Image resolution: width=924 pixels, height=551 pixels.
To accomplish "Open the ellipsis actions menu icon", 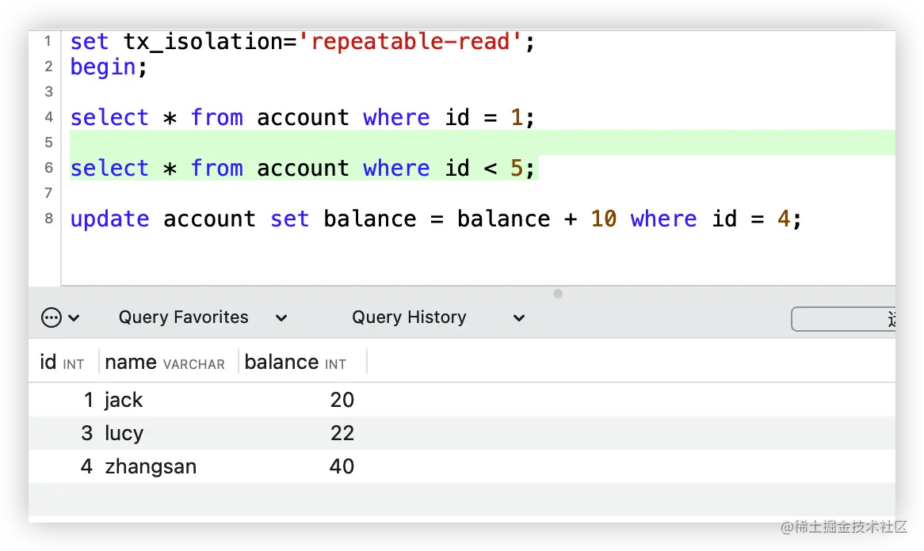I will click(x=52, y=318).
